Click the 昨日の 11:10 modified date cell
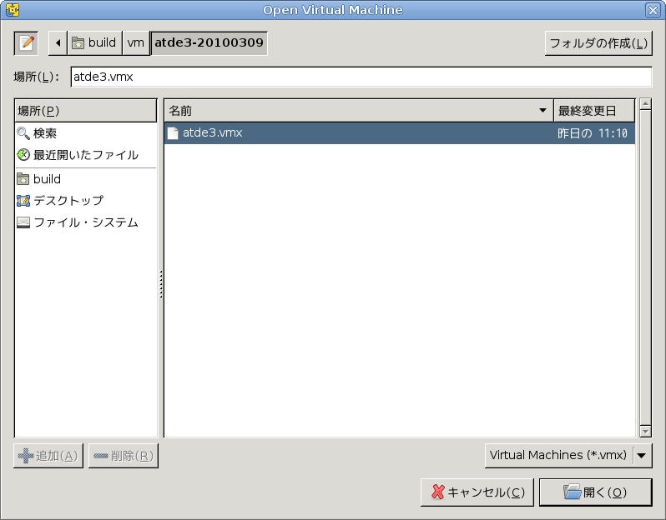The height and width of the screenshot is (520, 666). 592,133
